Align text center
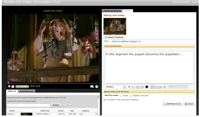Image resolution: width=200 pixels, height=117 pixels. 155,87
